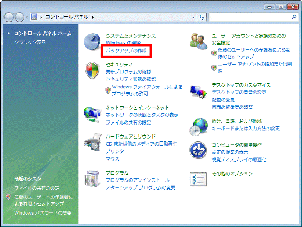Expand the chevron before コントロール パネル breadcrumb
The height and width of the screenshot is (227, 302).
pos(41,17)
